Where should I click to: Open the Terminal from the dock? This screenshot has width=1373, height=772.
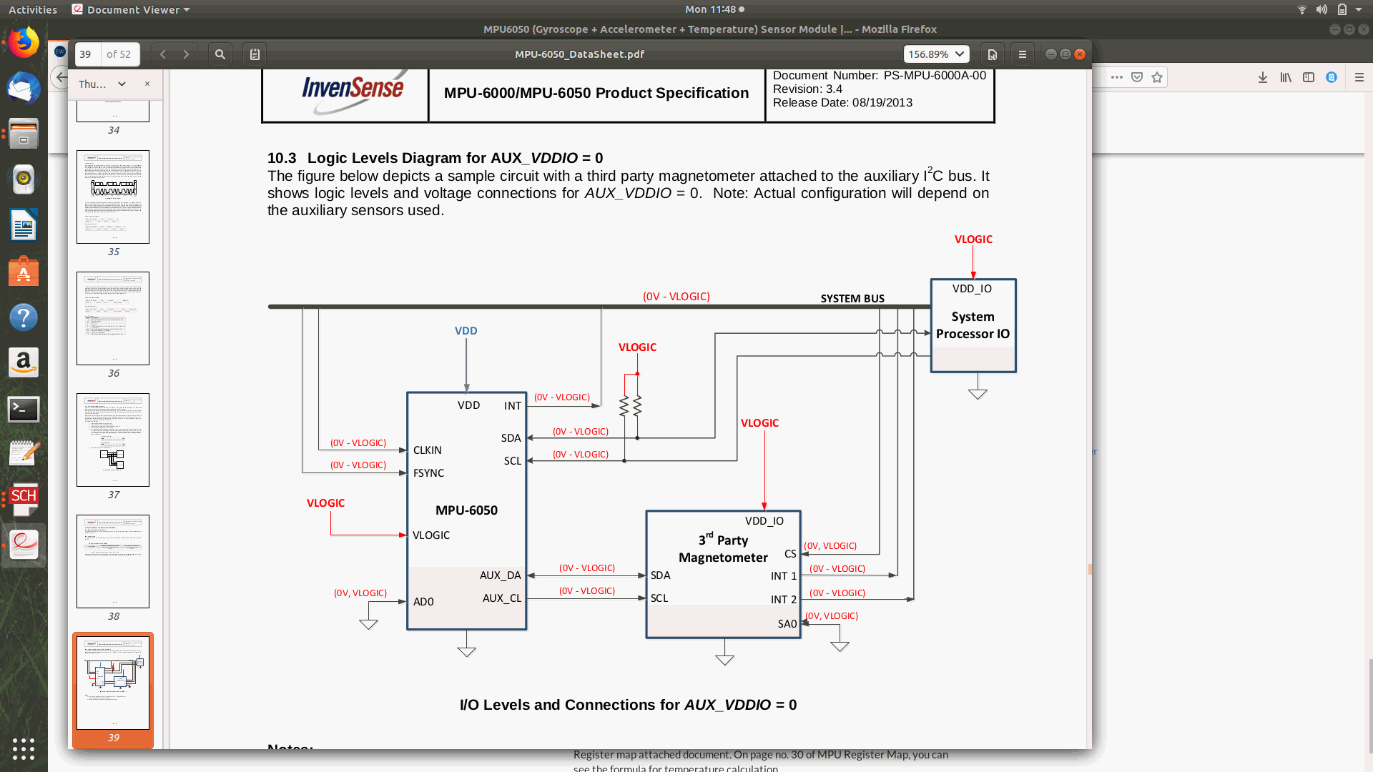coord(24,409)
